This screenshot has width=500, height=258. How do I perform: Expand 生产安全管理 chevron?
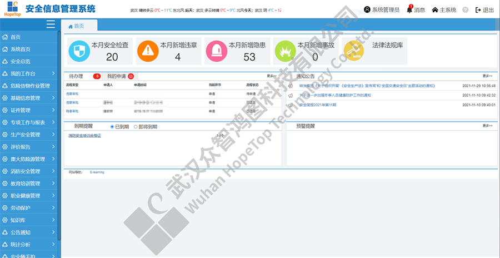(53, 135)
